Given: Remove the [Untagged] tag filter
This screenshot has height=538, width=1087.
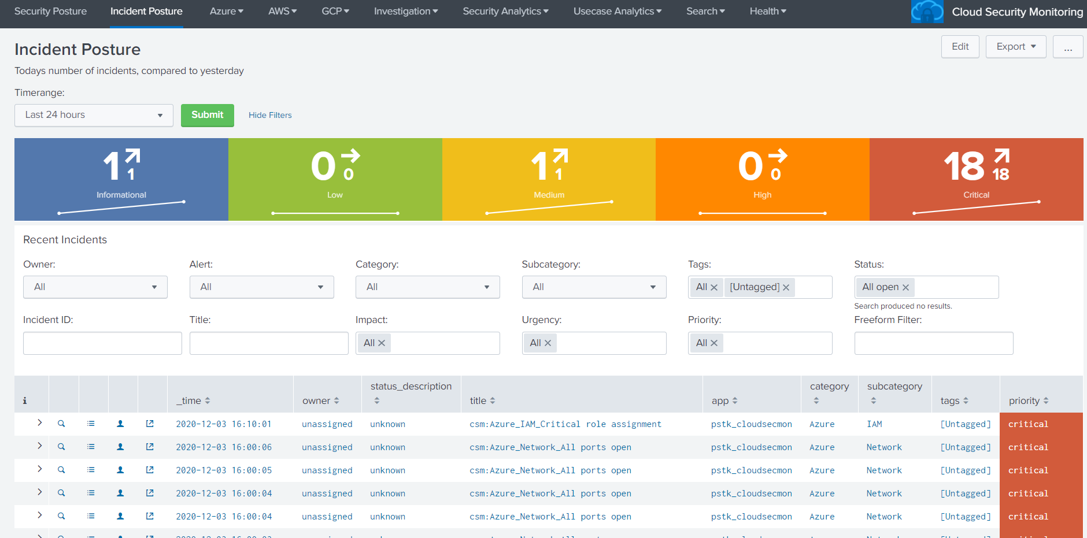Looking at the screenshot, I should [786, 287].
